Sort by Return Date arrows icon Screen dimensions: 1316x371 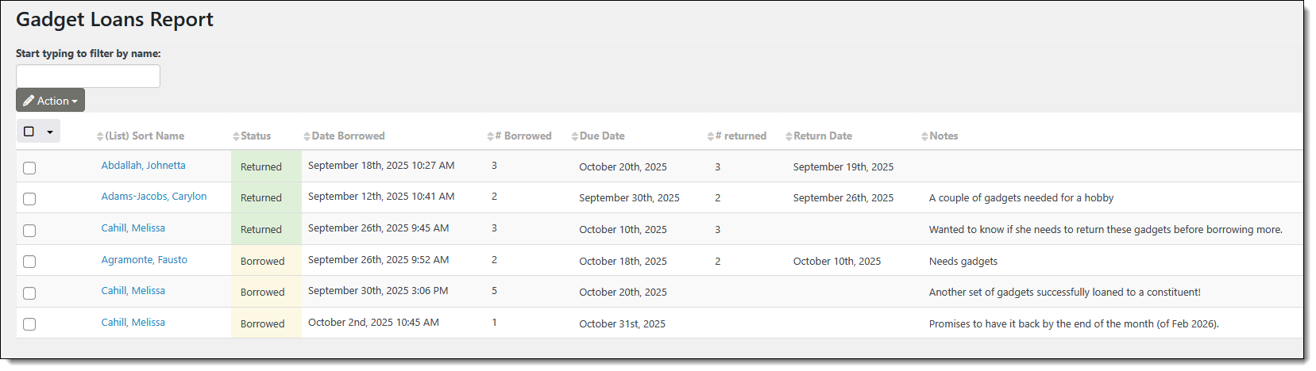click(x=789, y=136)
